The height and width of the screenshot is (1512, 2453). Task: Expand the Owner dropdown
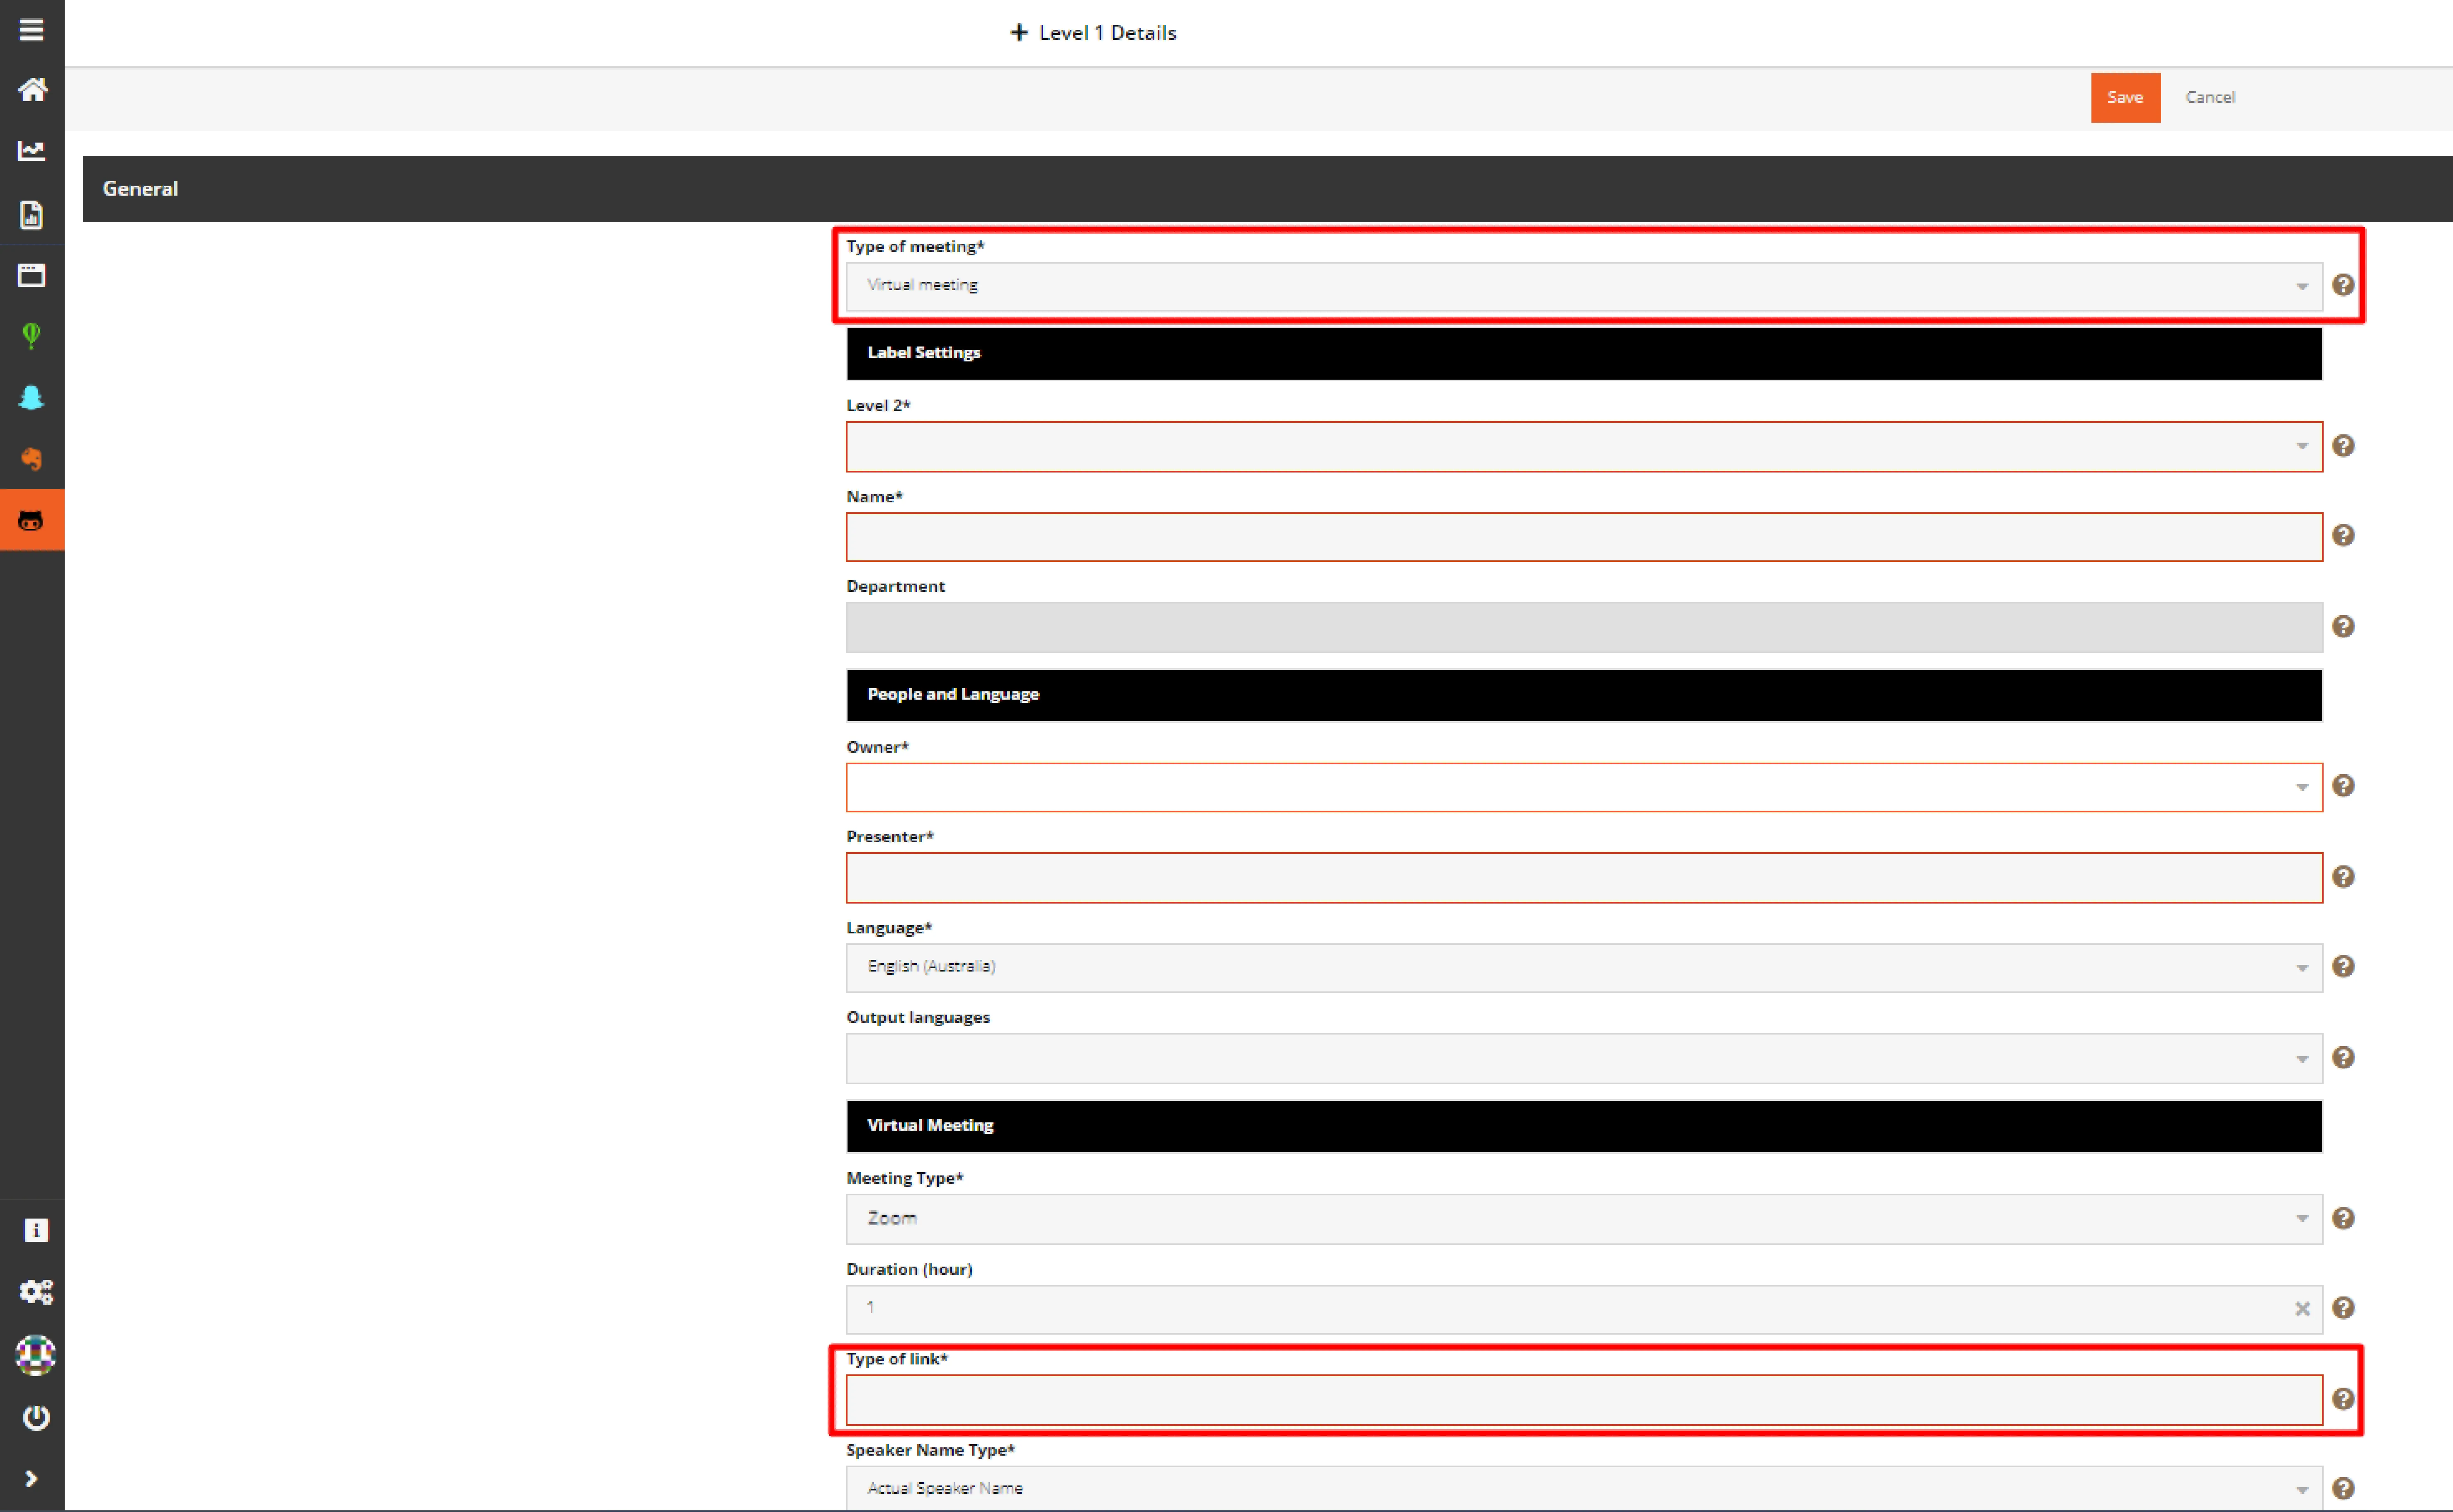coord(1583,787)
